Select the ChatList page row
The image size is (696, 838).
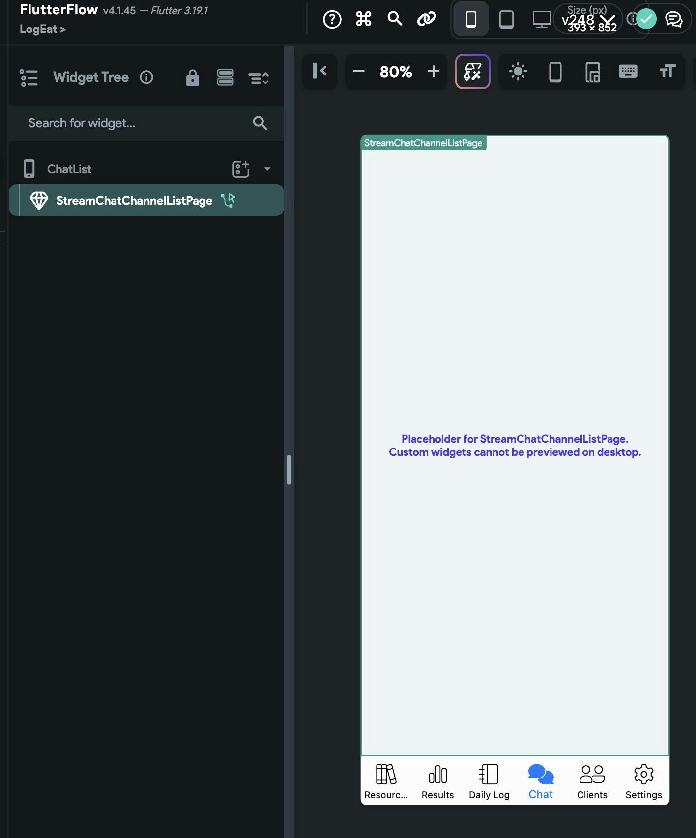tap(146, 169)
